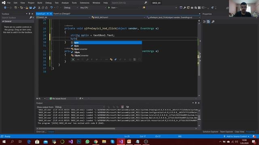Click the Categorized icon in Properties panel
Screen dimensions: 259x145
tap(204, 21)
